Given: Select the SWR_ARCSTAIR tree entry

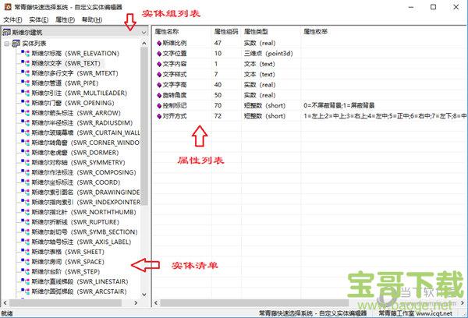Looking at the screenshot, I should coord(79,291).
